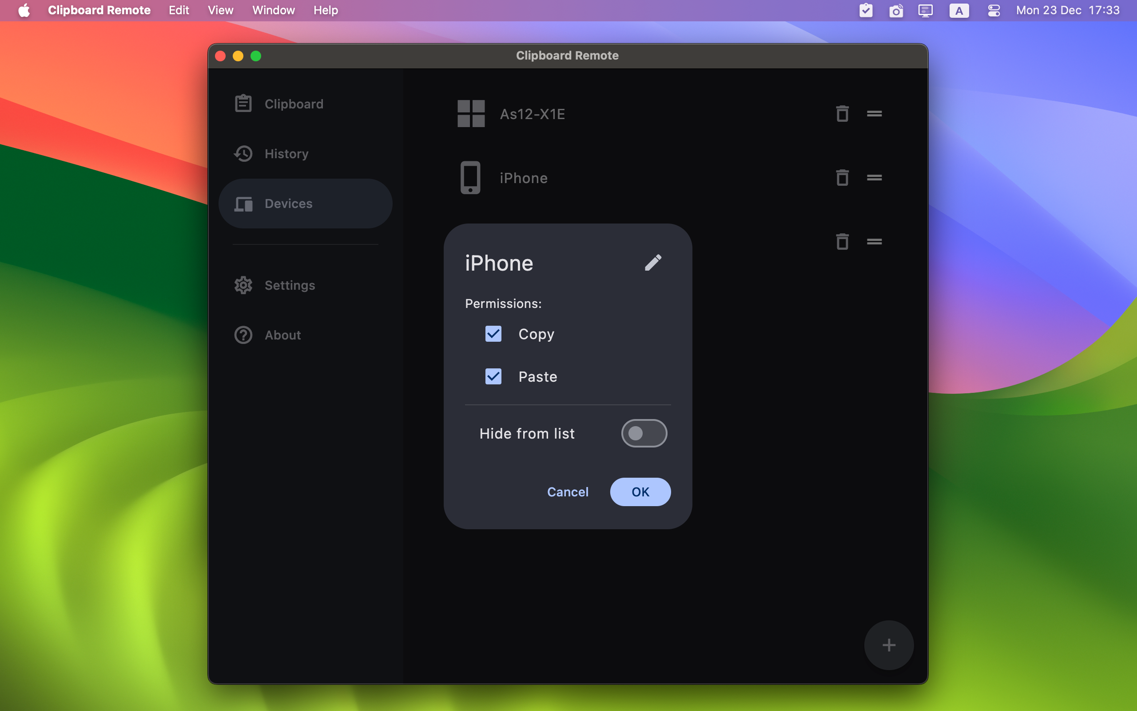This screenshot has width=1137, height=711.
Task: Click the pencil icon to rename iPhone
Action: (x=653, y=263)
